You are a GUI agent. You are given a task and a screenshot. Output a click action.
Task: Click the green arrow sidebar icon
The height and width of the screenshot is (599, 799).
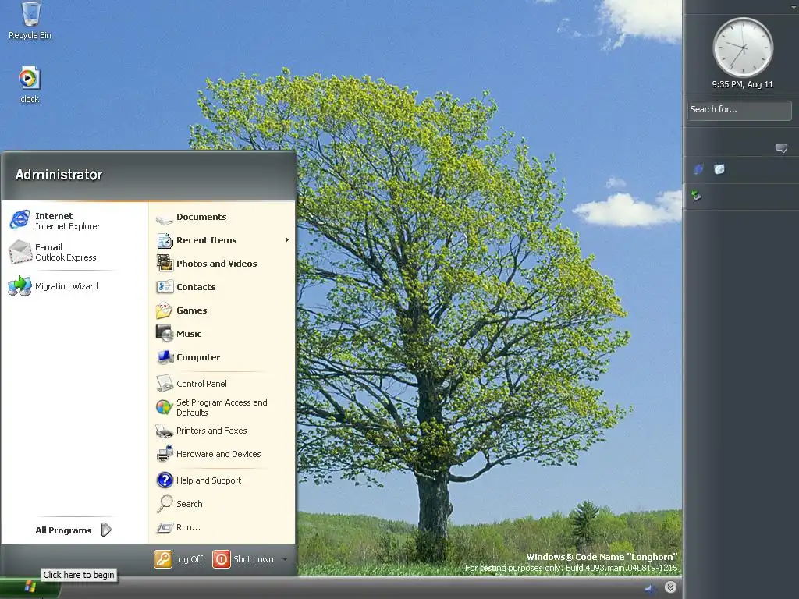point(696,195)
